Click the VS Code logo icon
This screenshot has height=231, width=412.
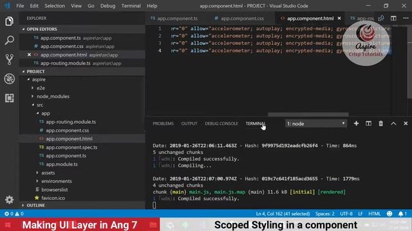[x=7, y=6]
